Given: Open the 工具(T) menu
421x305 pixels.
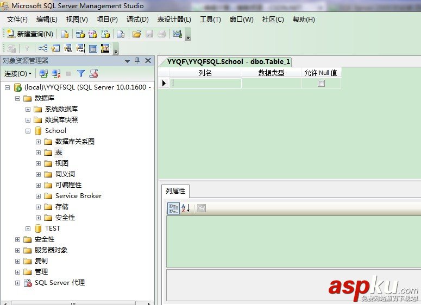Looking at the screenshot, I should pyautogui.click(x=210, y=20).
